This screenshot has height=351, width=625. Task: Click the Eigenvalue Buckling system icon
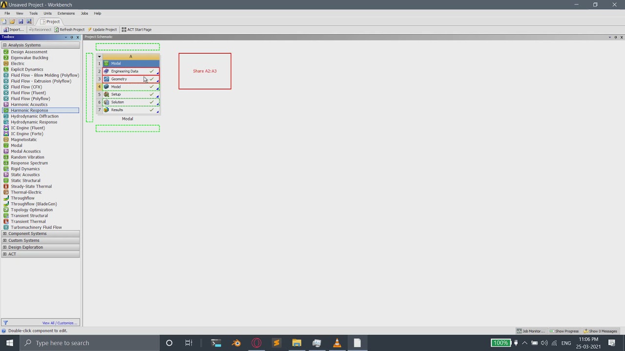[x=6, y=58]
